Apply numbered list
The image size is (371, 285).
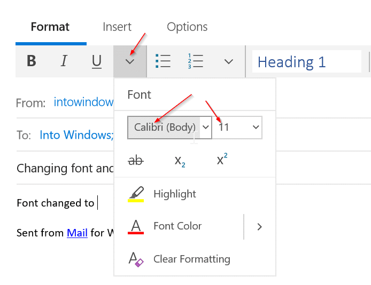click(196, 61)
